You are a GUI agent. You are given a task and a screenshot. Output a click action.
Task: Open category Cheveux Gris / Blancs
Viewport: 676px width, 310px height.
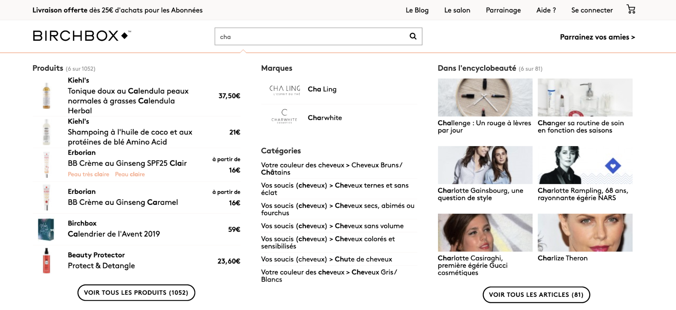329,275
